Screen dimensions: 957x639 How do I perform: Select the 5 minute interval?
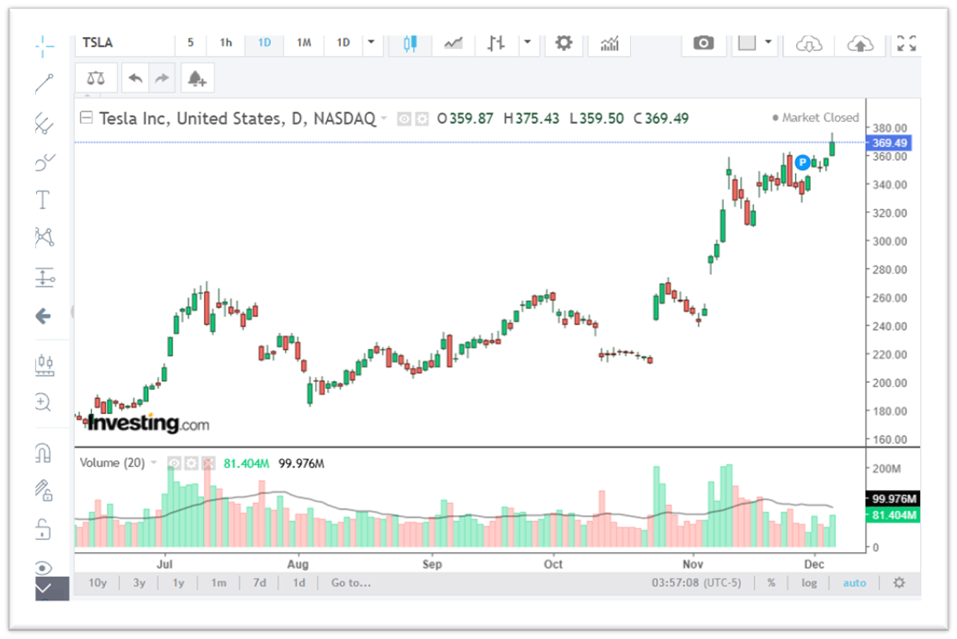(190, 43)
